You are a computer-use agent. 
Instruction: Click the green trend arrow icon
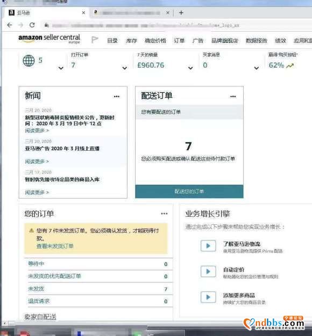(x=290, y=65)
